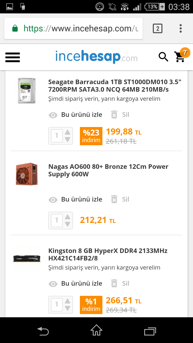This screenshot has width=193, height=343.
Task: Open the tab switcher showing 2 tabs
Action: [x=158, y=28]
